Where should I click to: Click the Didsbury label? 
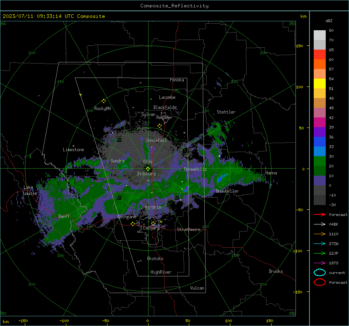[146, 174]
